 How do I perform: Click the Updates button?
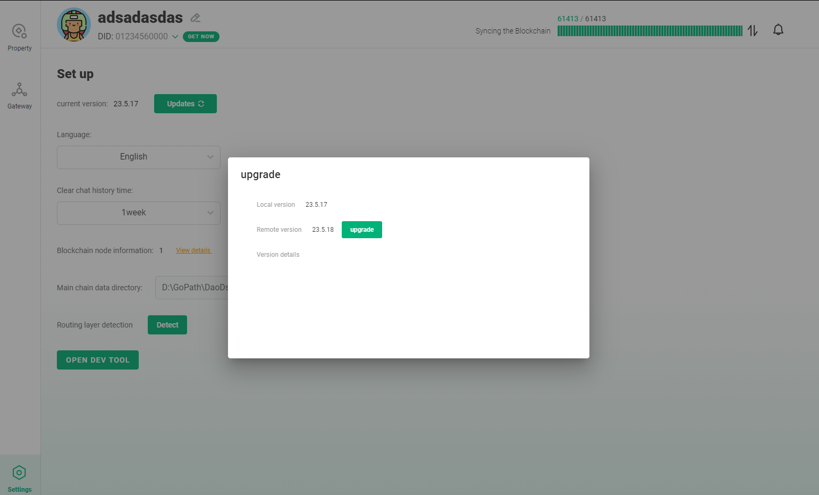click(185, 104)
